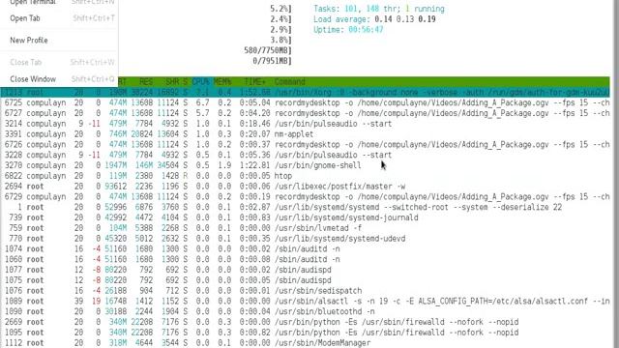619x348 pixels.
Task: Select pulseaudio process with PID 3214
Action: pyautogui.click(x=306, y=124)
